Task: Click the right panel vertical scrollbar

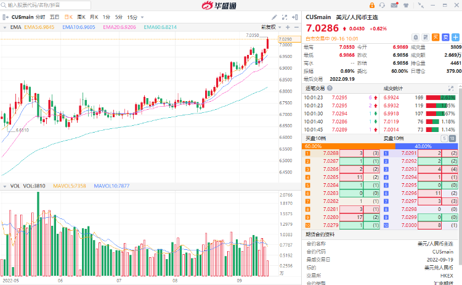Action: [460, 176]
